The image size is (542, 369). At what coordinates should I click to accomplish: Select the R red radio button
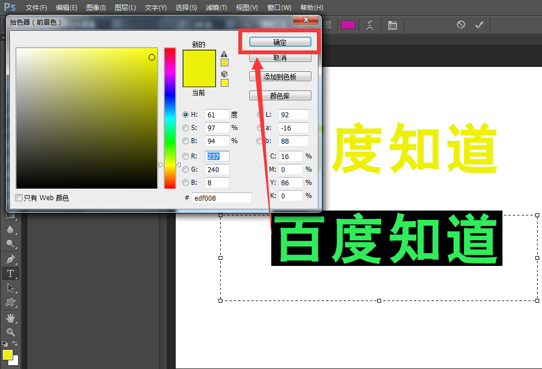[x=186, y=156]
